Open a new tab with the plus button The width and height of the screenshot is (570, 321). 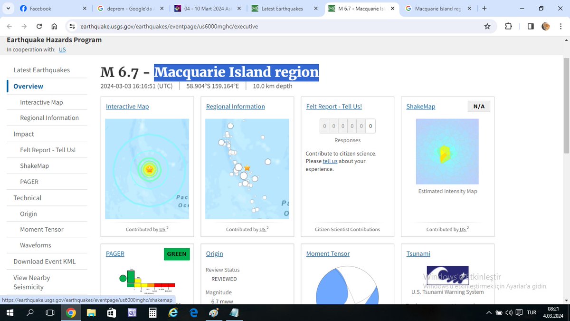pyautogui.click(x=484, y=9)
